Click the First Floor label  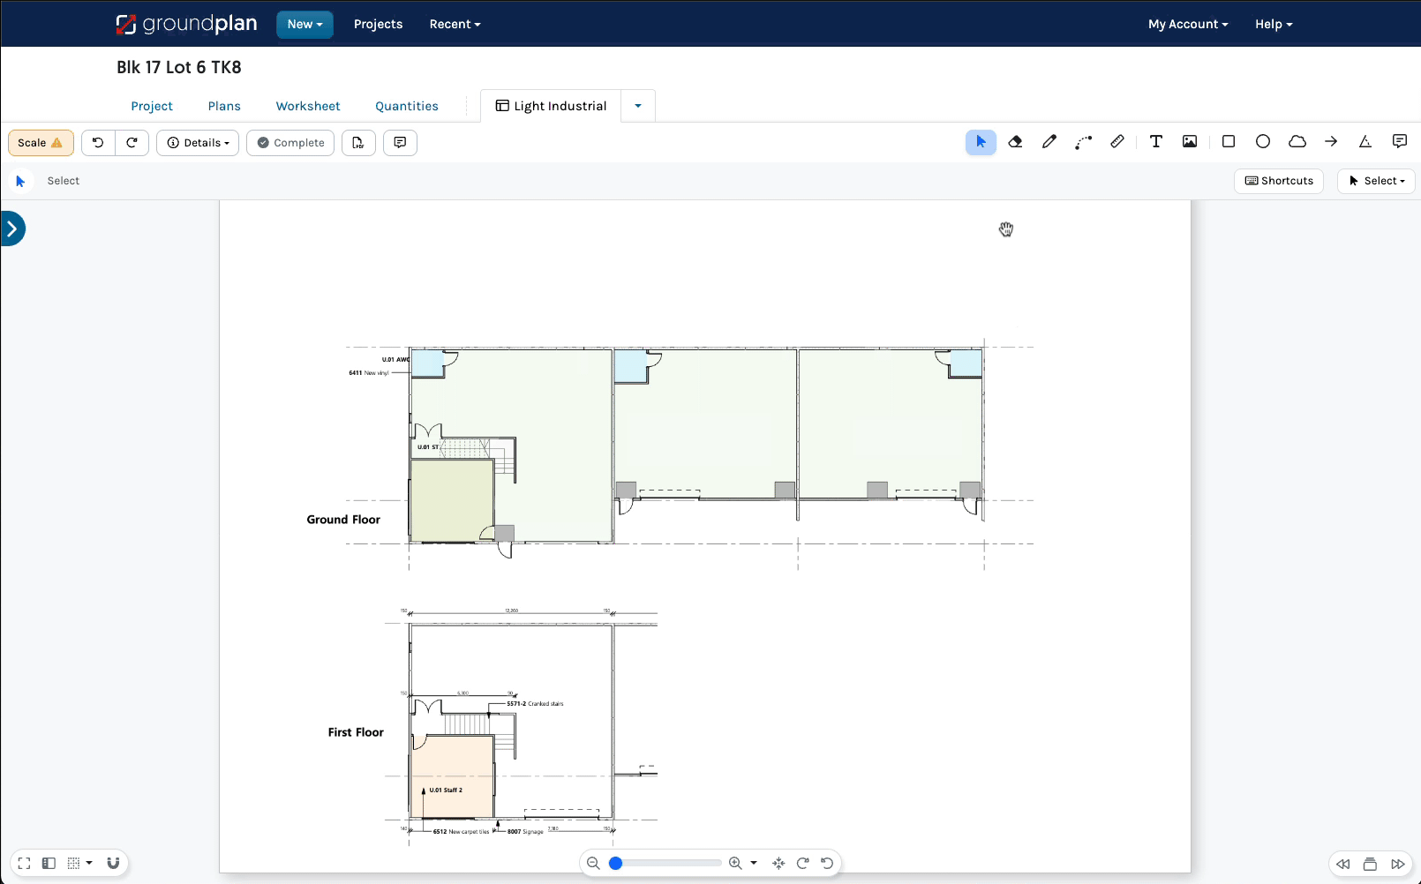(x=356, y=732)
